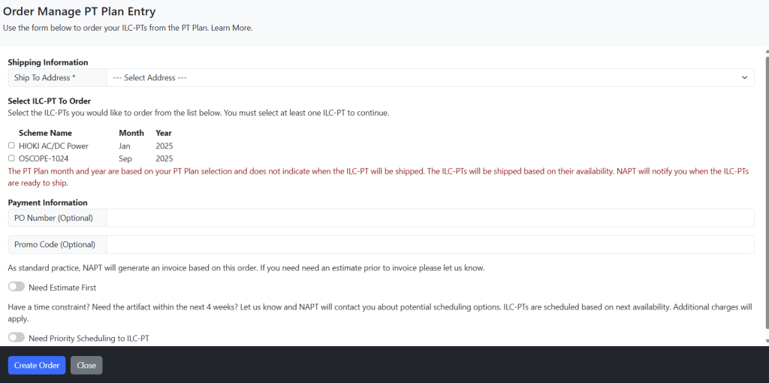Enable Need Priority Scheduling to ILC-PT
This screenshot has width=769, height=383.
17,337
